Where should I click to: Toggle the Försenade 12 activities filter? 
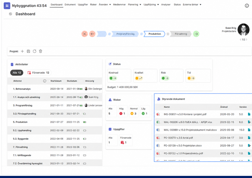(38, 72)
